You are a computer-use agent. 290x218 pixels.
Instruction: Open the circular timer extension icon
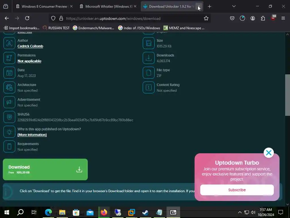(242, 18)
